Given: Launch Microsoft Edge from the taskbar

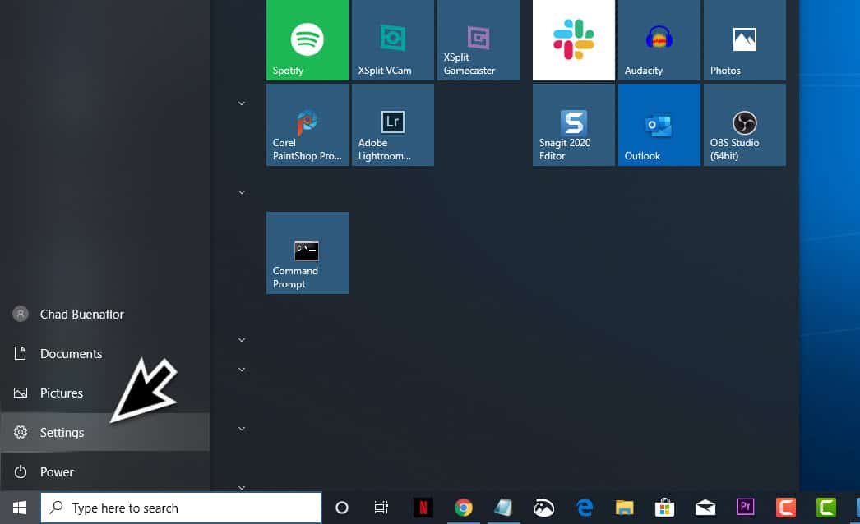Looking at the screenshot, I should point(585,508).
